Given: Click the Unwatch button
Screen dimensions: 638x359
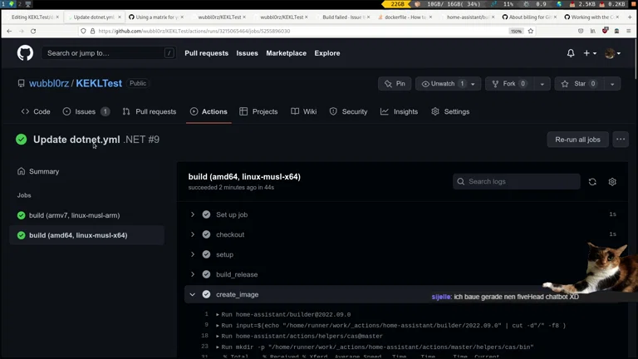Looking at the screenshot, I should [441, 83].
